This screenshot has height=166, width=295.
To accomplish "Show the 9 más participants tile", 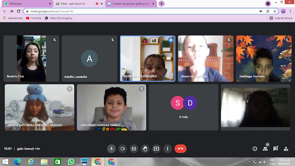I will (183, 107).
